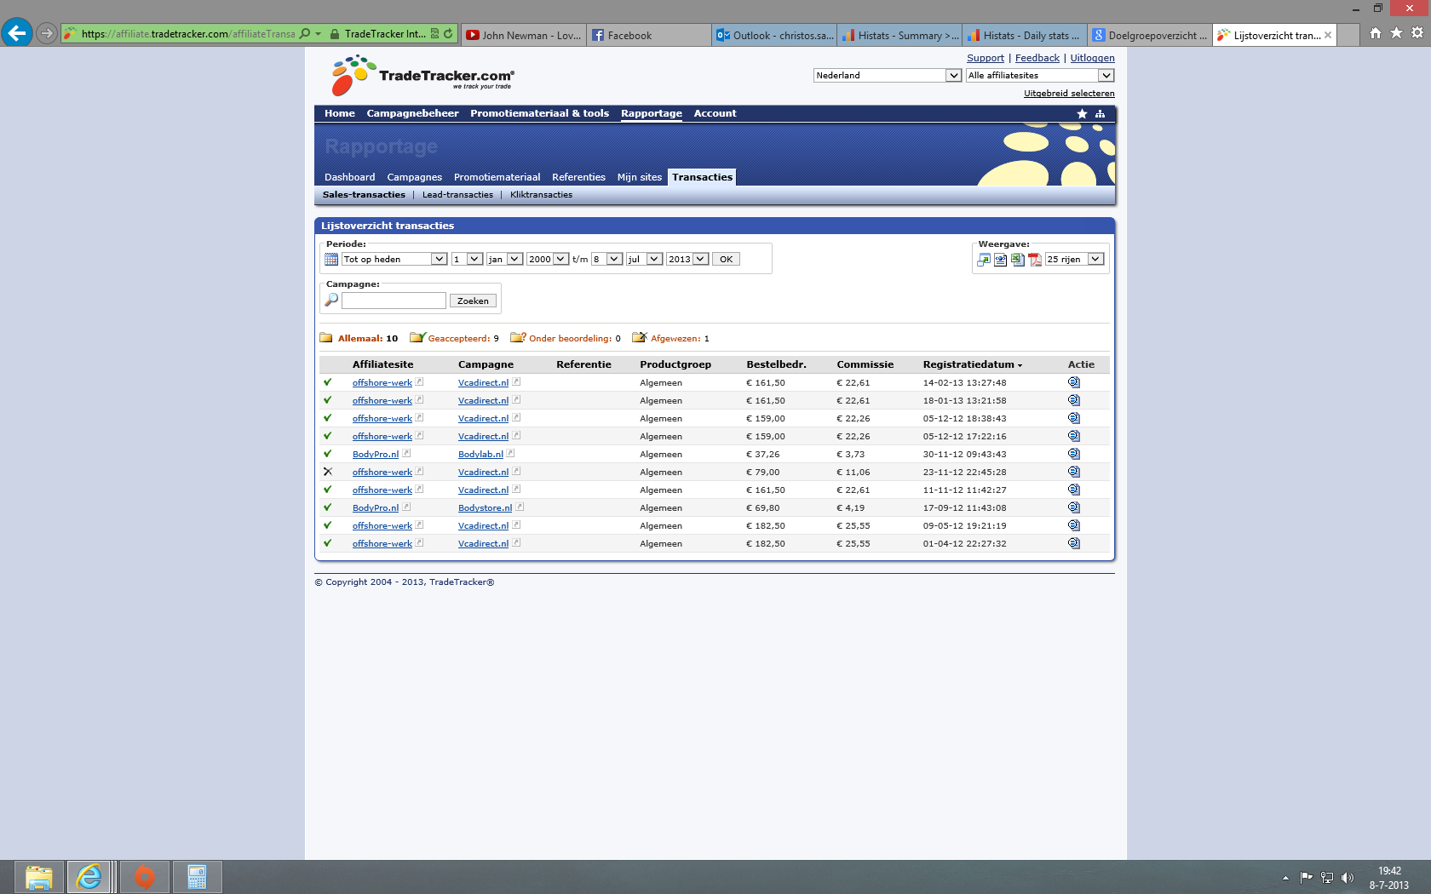Click in the Campagne search field
The width and height of the screenshot is (1431, 894).
tap(394, 301)
